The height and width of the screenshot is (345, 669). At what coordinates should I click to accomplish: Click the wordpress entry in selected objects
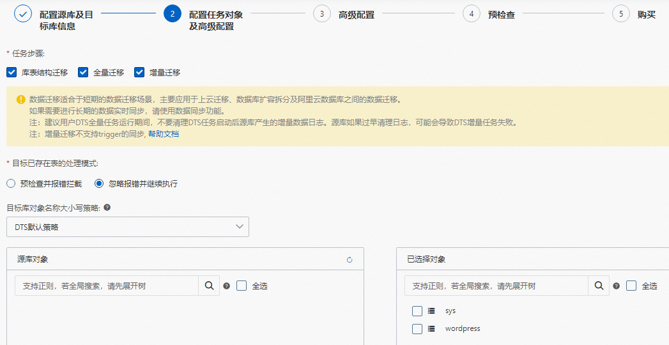463,329
